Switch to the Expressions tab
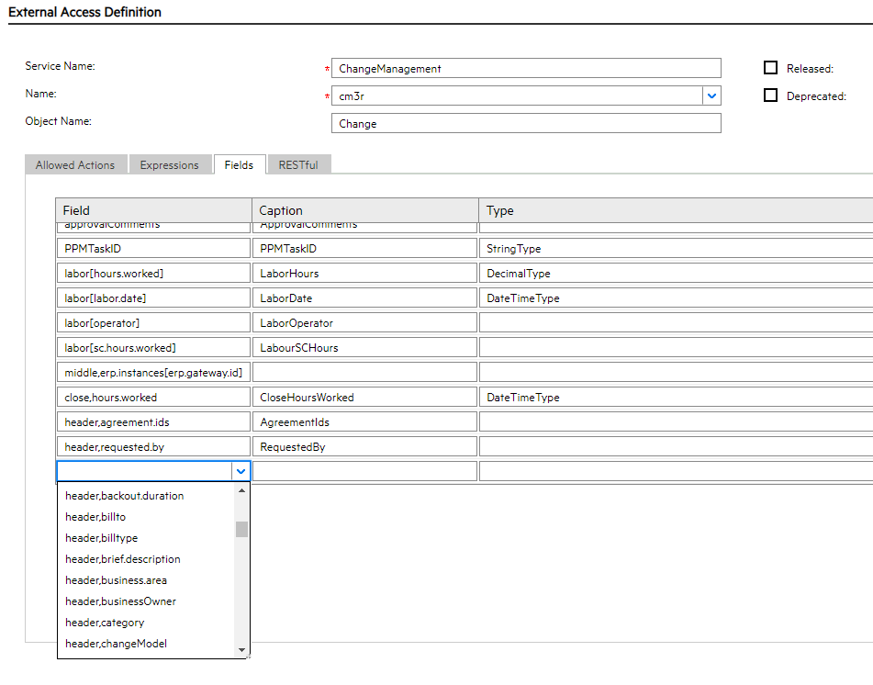 coord(169,165)
